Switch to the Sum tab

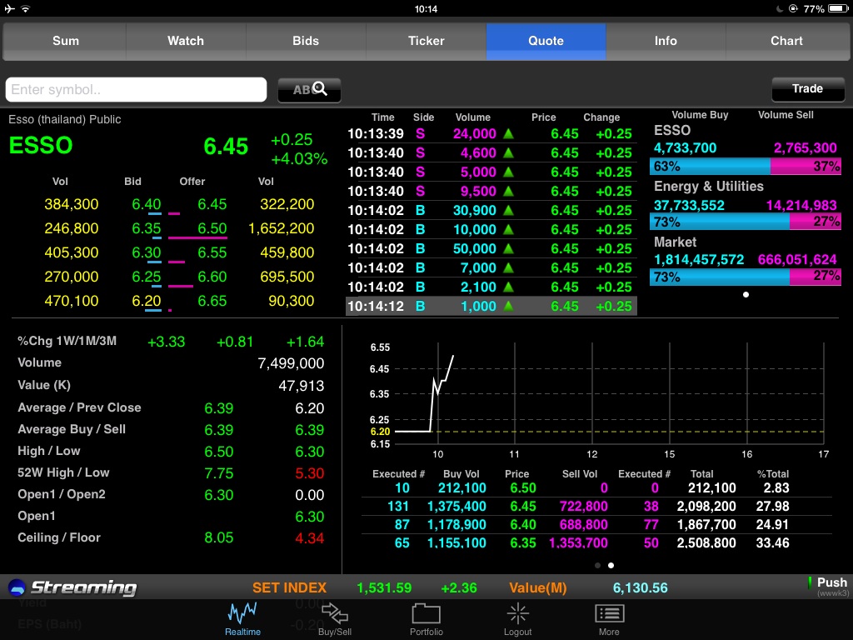pyautogui.click(x=66, y=41)
